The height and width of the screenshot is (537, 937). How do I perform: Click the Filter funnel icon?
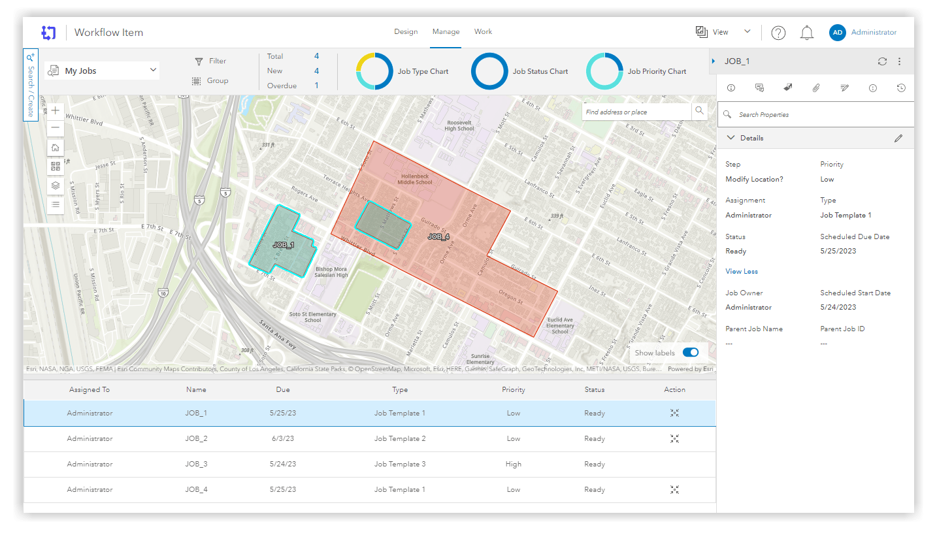199,61
